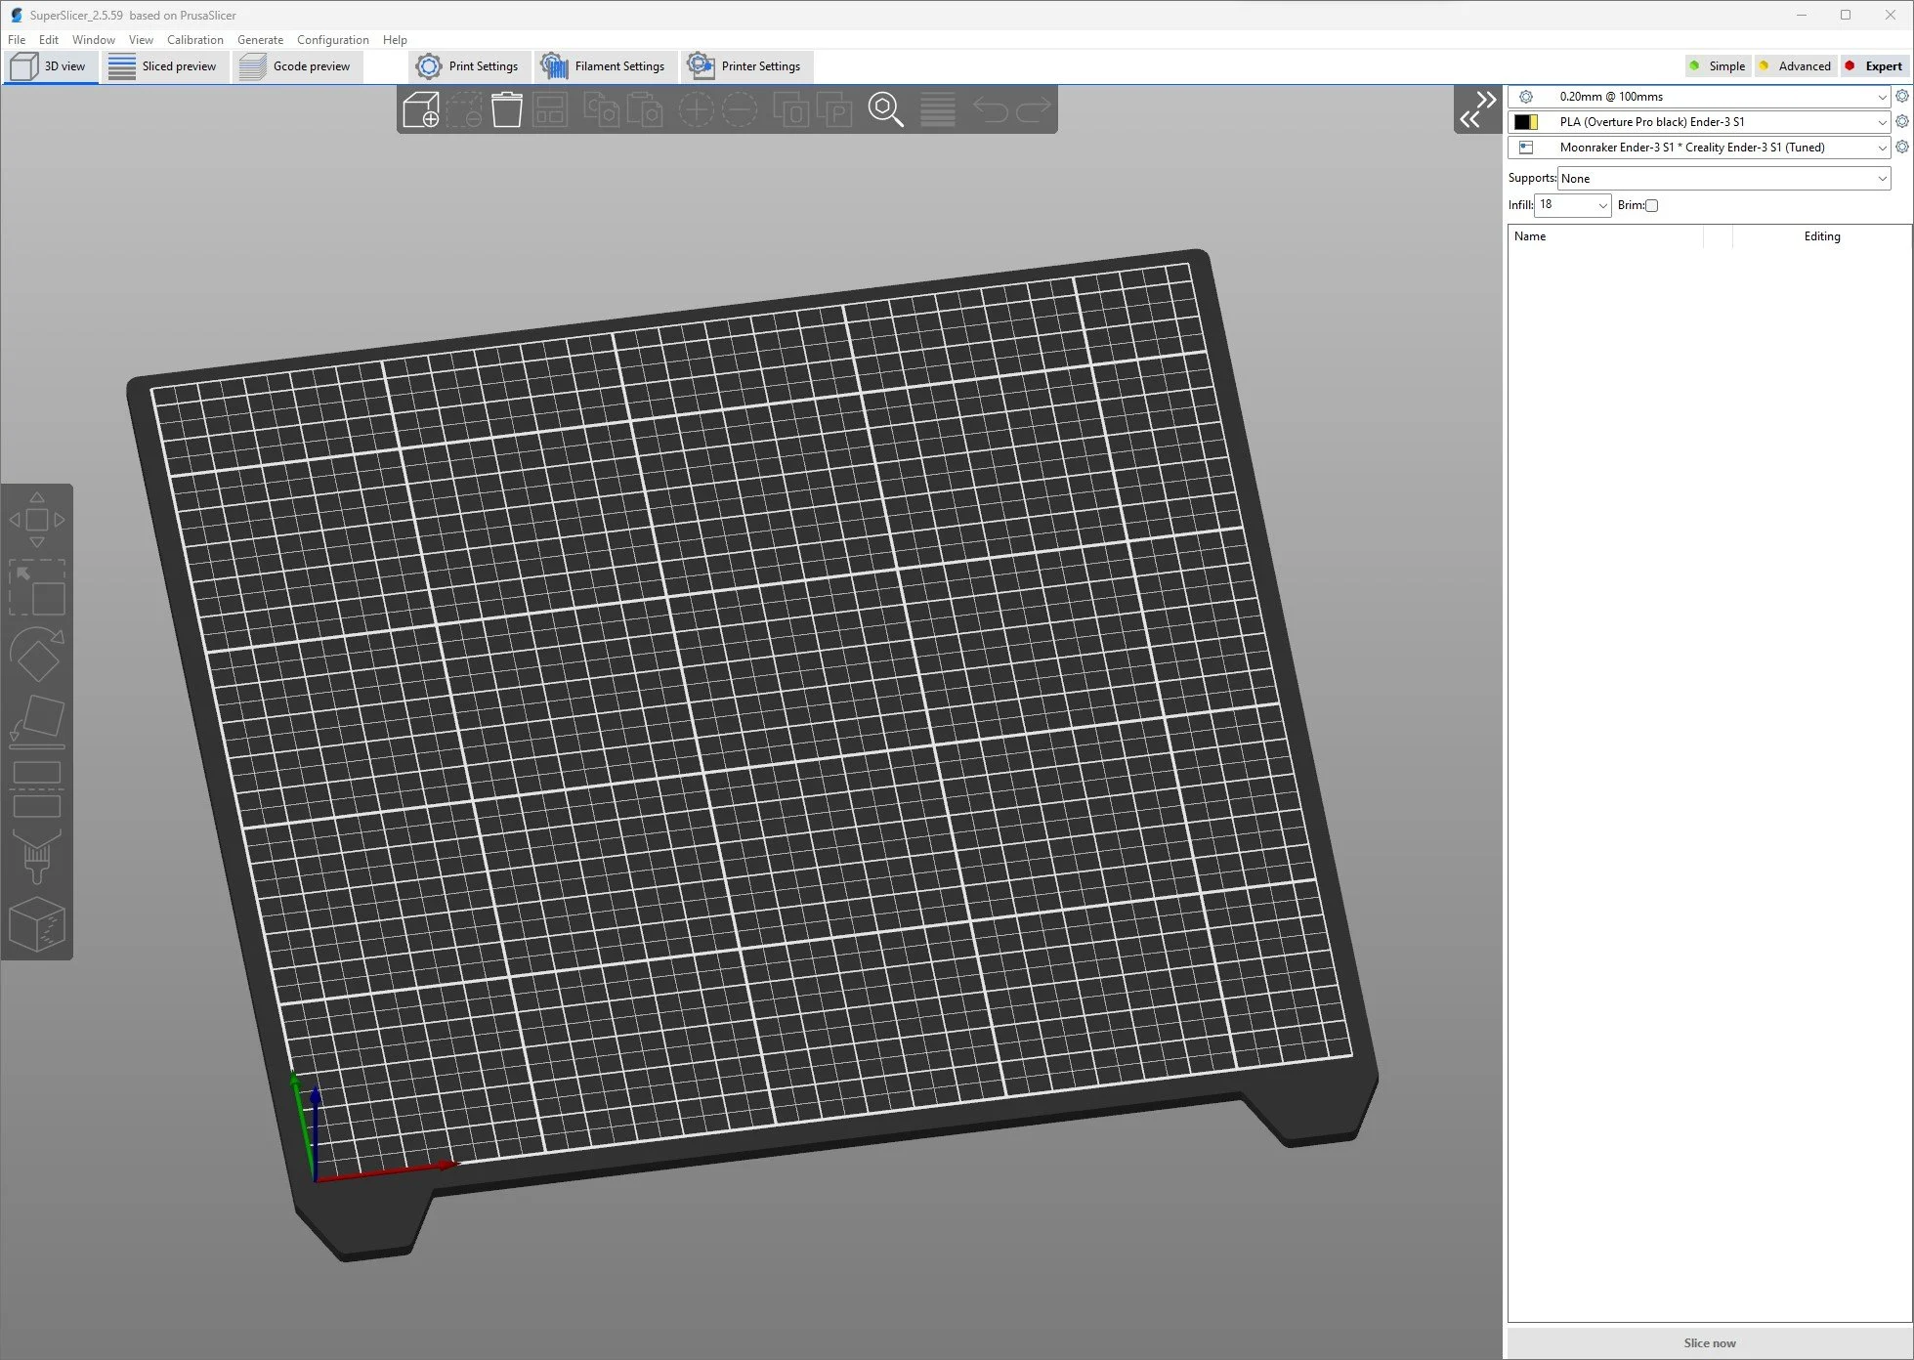
Task: Click the printer preset icon beside Moonraker
Action: [1526, 148]
